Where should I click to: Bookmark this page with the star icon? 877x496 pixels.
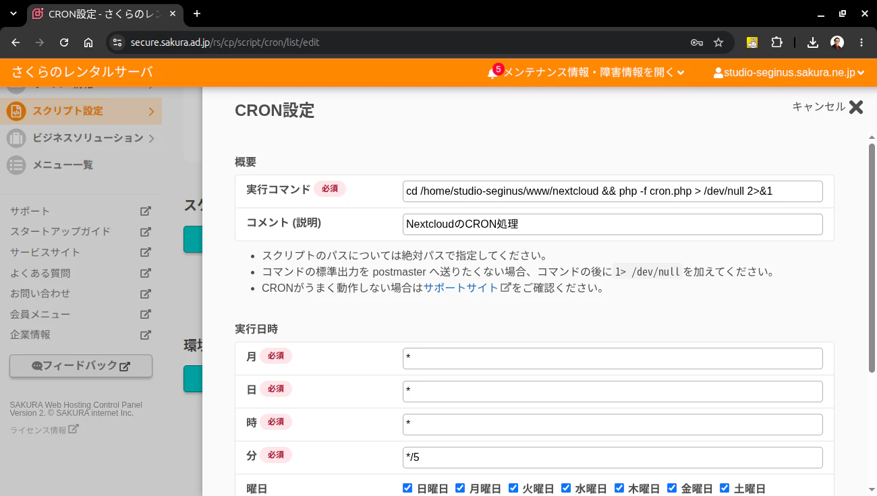(718, 42)
